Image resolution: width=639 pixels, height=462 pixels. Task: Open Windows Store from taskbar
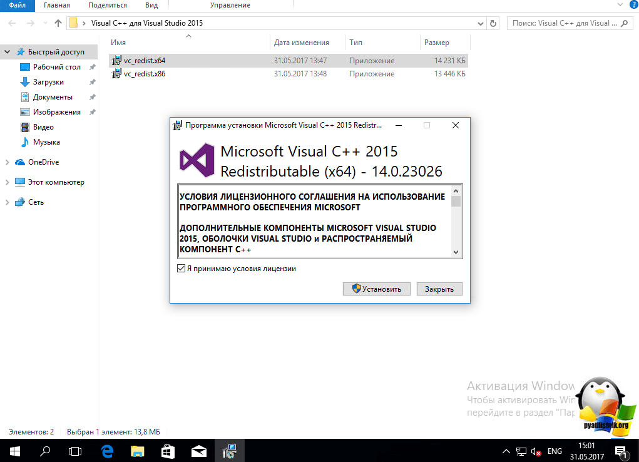[168, 451]
